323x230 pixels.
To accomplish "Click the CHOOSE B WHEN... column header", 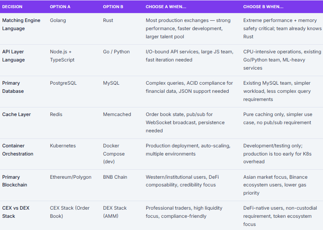I will click(x=263, y=7).
